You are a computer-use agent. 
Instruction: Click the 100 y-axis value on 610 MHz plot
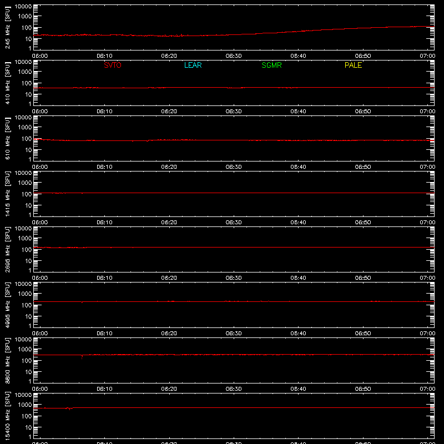tap(27, 138)
